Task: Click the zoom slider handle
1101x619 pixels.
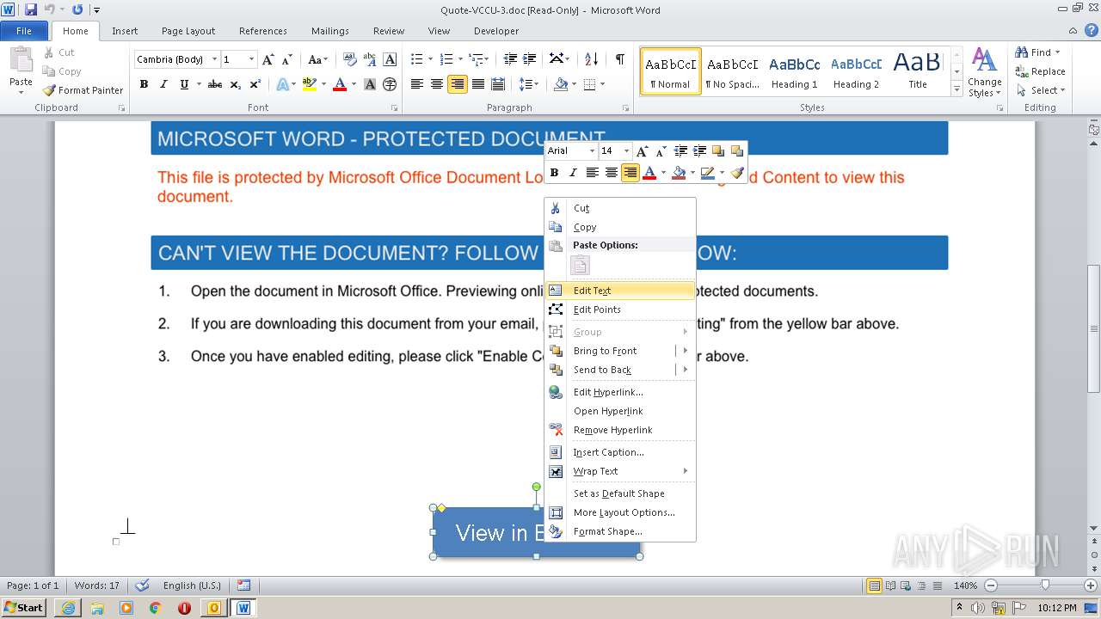Action: tap(1045, 585)
